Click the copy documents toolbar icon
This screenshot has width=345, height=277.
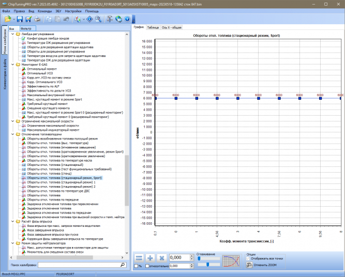point(49,19)
